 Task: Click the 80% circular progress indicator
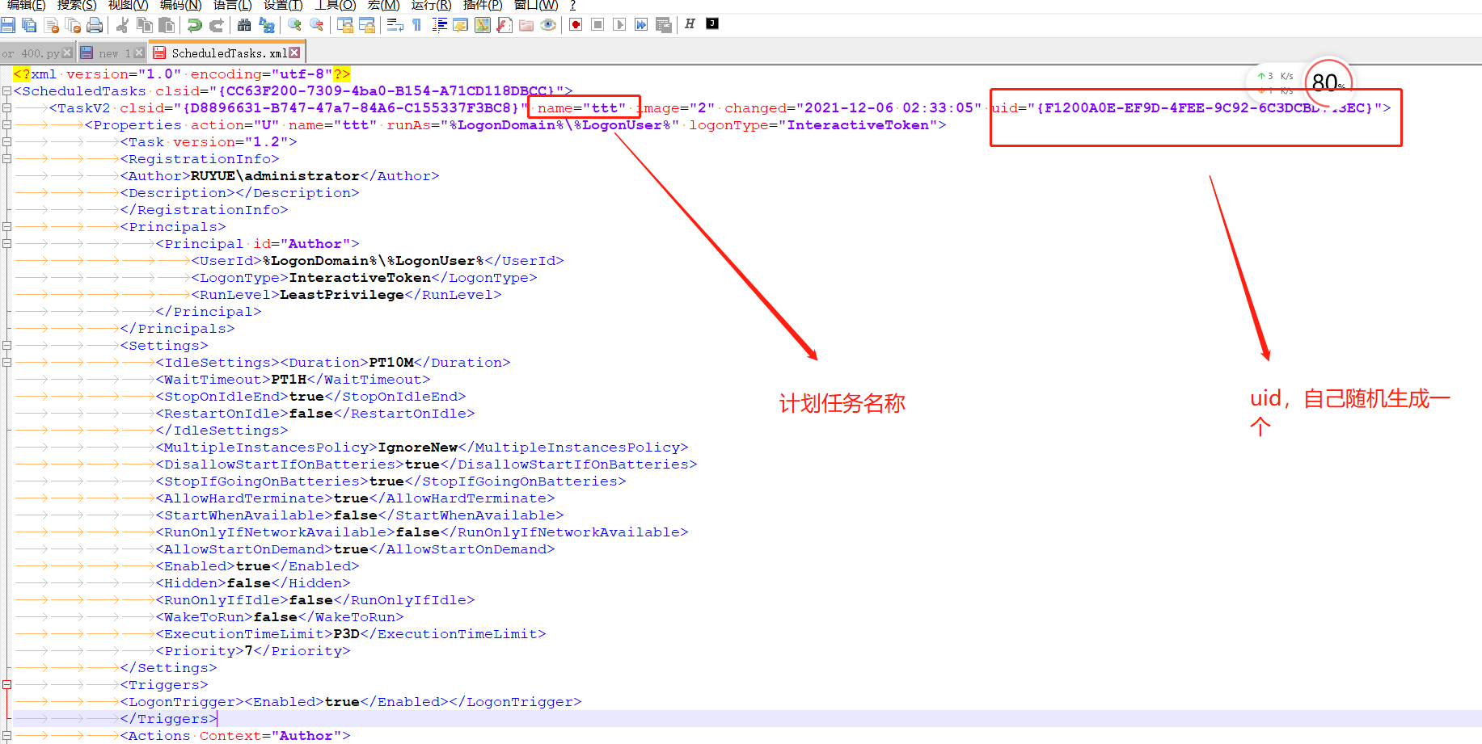(1328, 82)
